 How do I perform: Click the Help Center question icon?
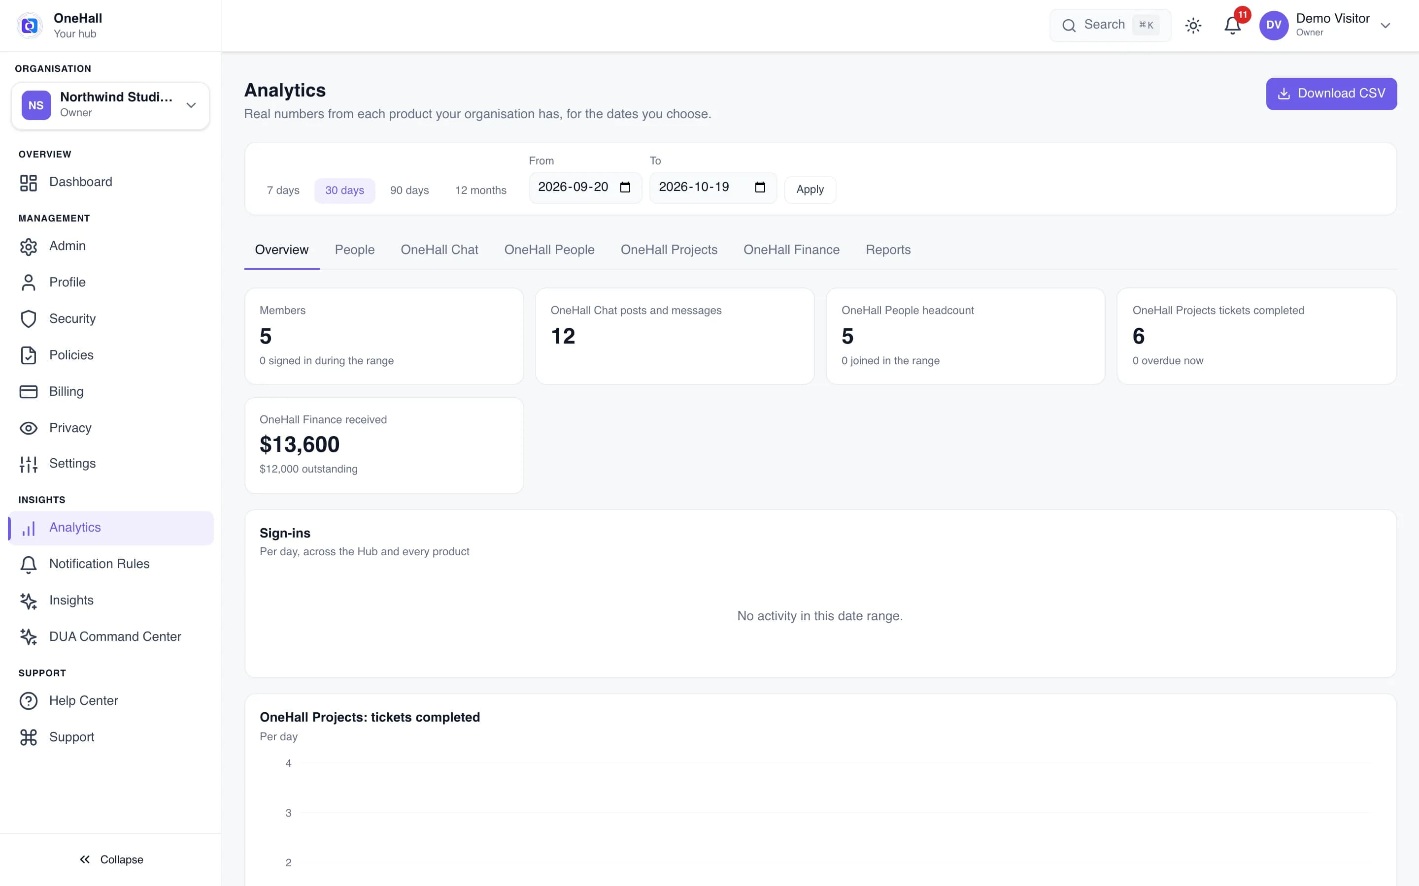[x=28, y=701]
